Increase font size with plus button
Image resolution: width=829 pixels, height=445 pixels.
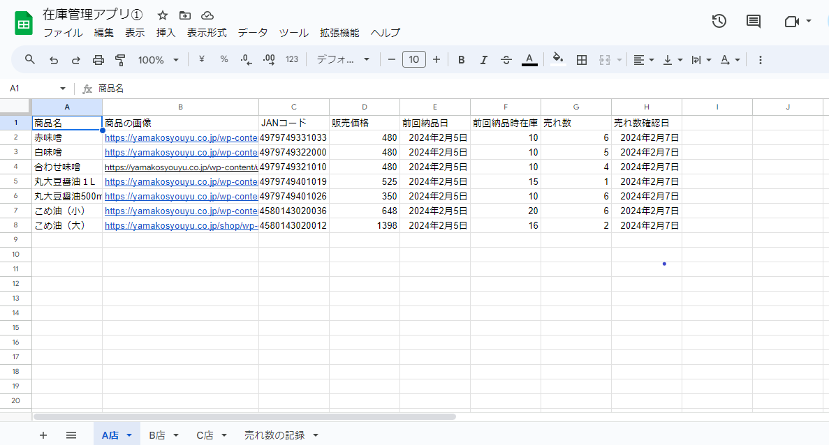(x=436, y=60)
